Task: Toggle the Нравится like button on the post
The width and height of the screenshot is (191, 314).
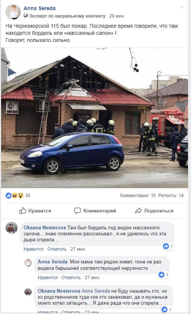Action: 35,211
